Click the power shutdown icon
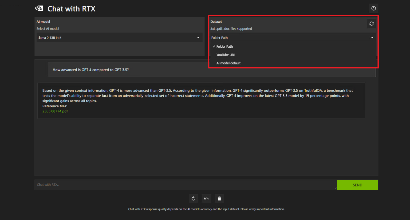410x220 pixels. click(373, 8)
